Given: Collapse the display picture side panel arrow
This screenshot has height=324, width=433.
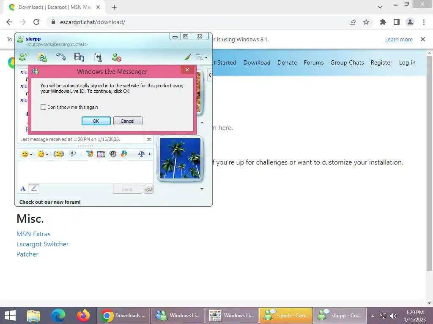Looking at the screenshot, I should [x=210, y=75].
